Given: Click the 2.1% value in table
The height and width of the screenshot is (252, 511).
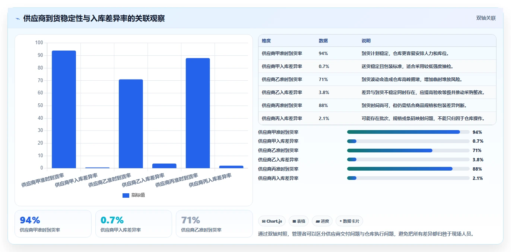Looking at the screenshot, I should pos(324,119).
